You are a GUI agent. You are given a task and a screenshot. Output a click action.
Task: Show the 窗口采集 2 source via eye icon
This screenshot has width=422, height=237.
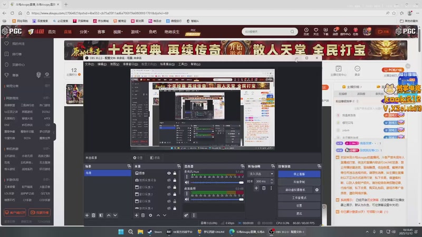point(169,194)
